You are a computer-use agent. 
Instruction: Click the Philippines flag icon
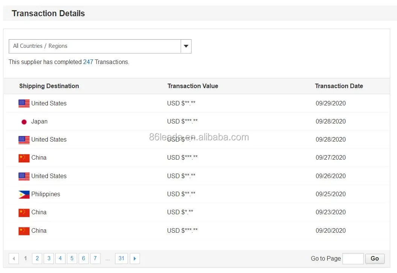24,194
